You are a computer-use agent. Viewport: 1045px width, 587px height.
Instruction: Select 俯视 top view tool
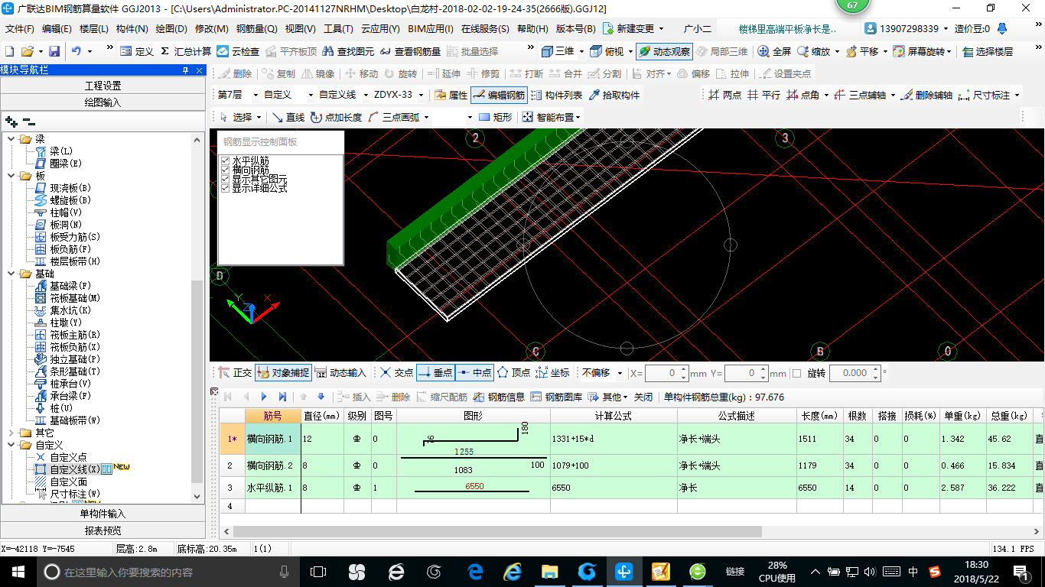[607, 51]
